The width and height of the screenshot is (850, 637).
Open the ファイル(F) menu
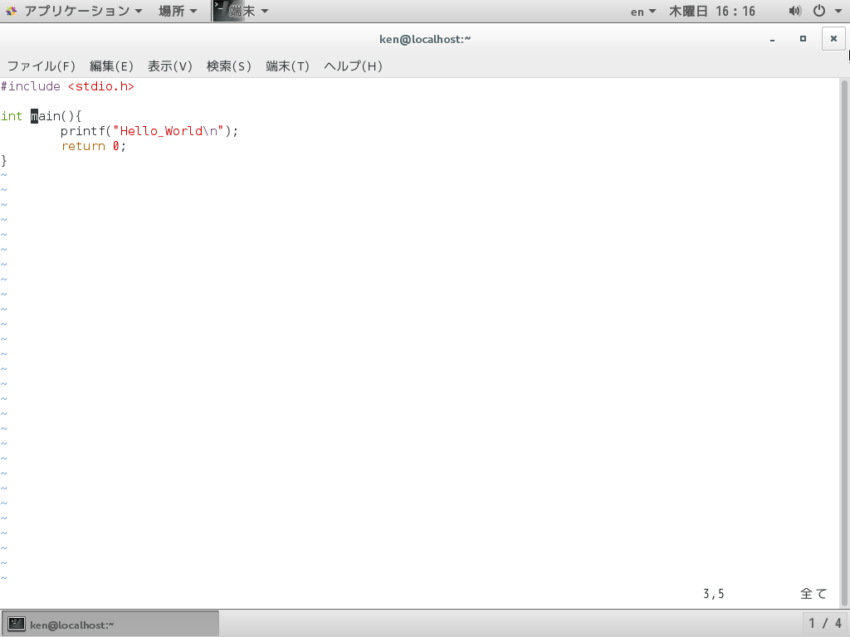coord(42,66)
